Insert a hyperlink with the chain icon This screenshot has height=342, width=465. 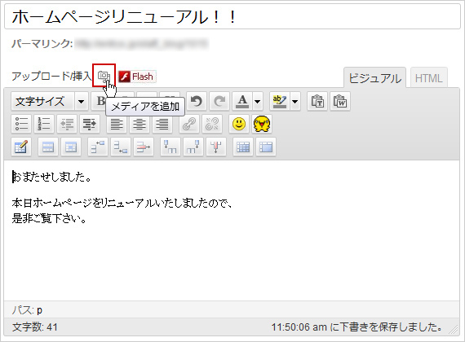[x=189, y=124]
